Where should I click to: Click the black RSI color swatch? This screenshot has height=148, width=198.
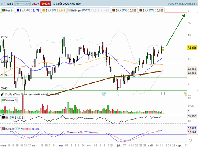[x=4, y=118]
